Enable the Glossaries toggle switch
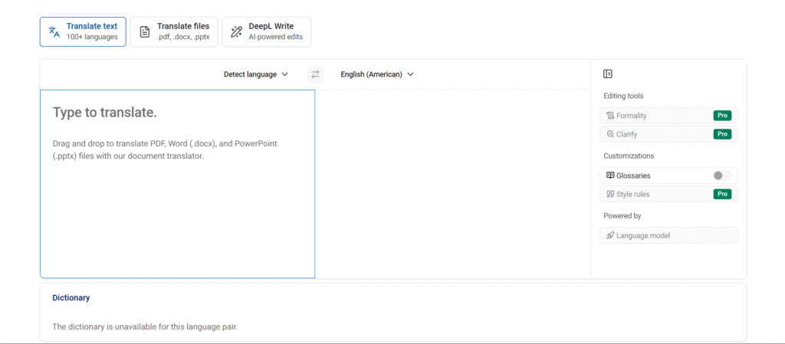785x344 pixels. [x=721, y=175]
